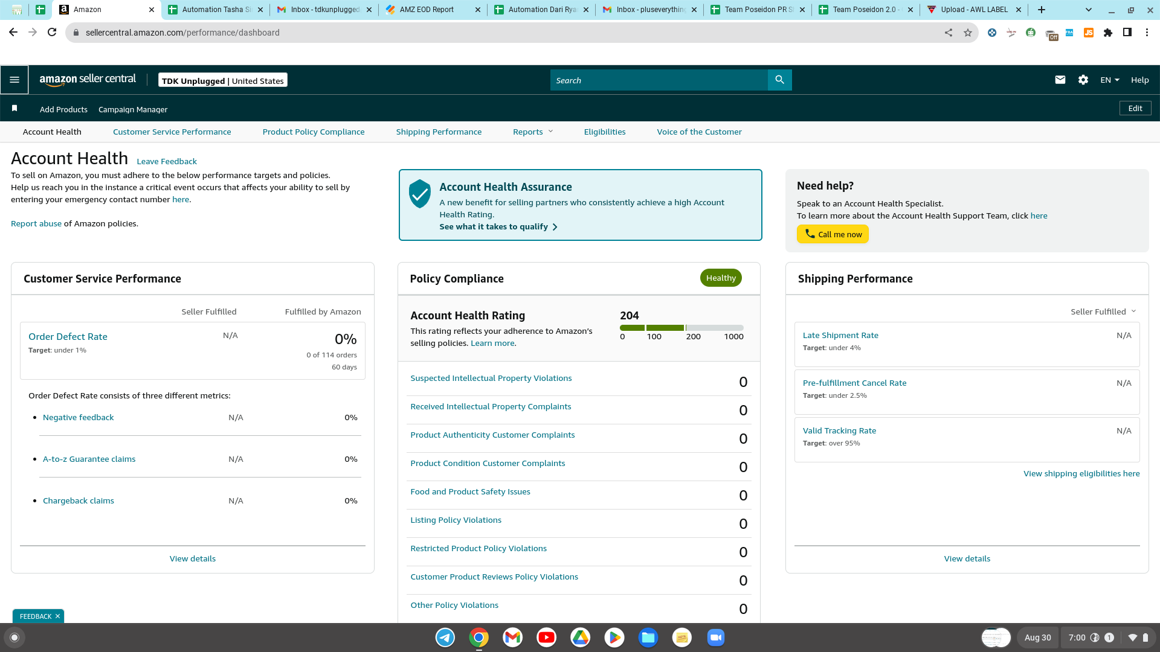Open Google Drive from the shelf
The image size is (1160, 652).
pos(581,638)
